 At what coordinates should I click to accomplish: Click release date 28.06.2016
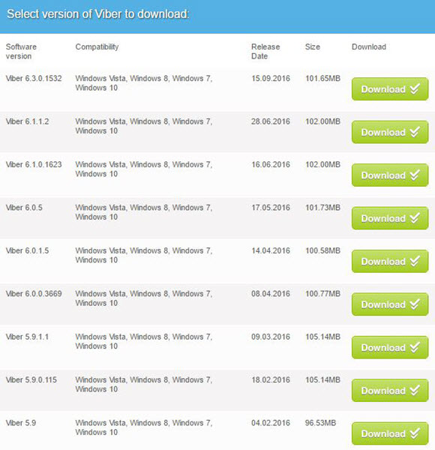coord(271,121)
